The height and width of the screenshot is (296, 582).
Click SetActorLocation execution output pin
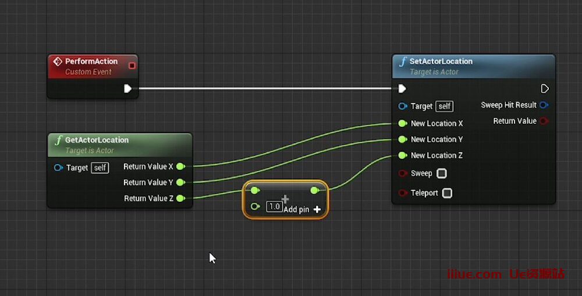coord(545,88)
